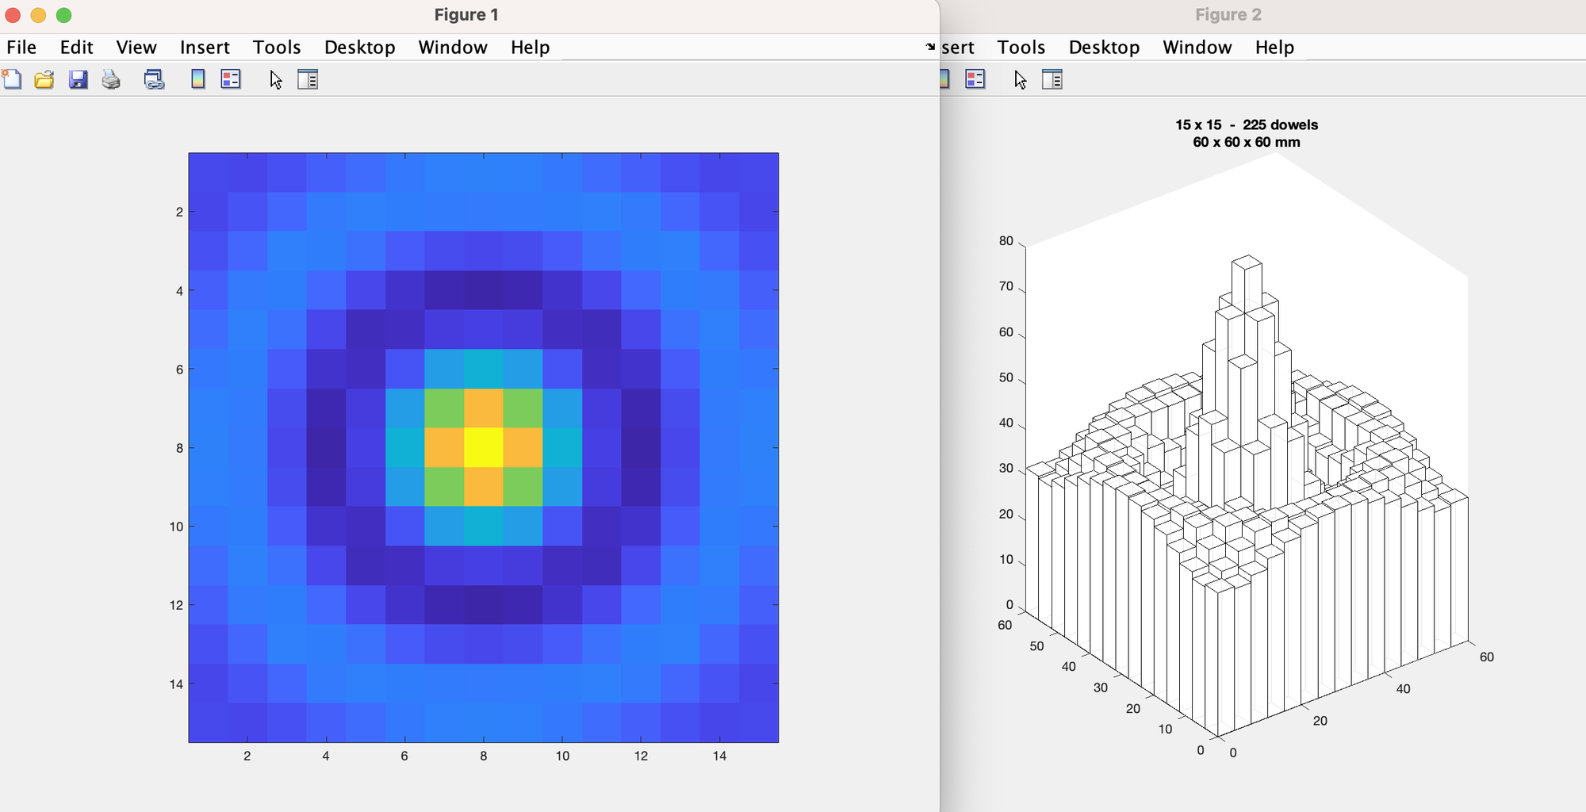Activate the Edit Plot arrow in Figure 2
Screen dimensions: 1586x812
(1021, 80)
